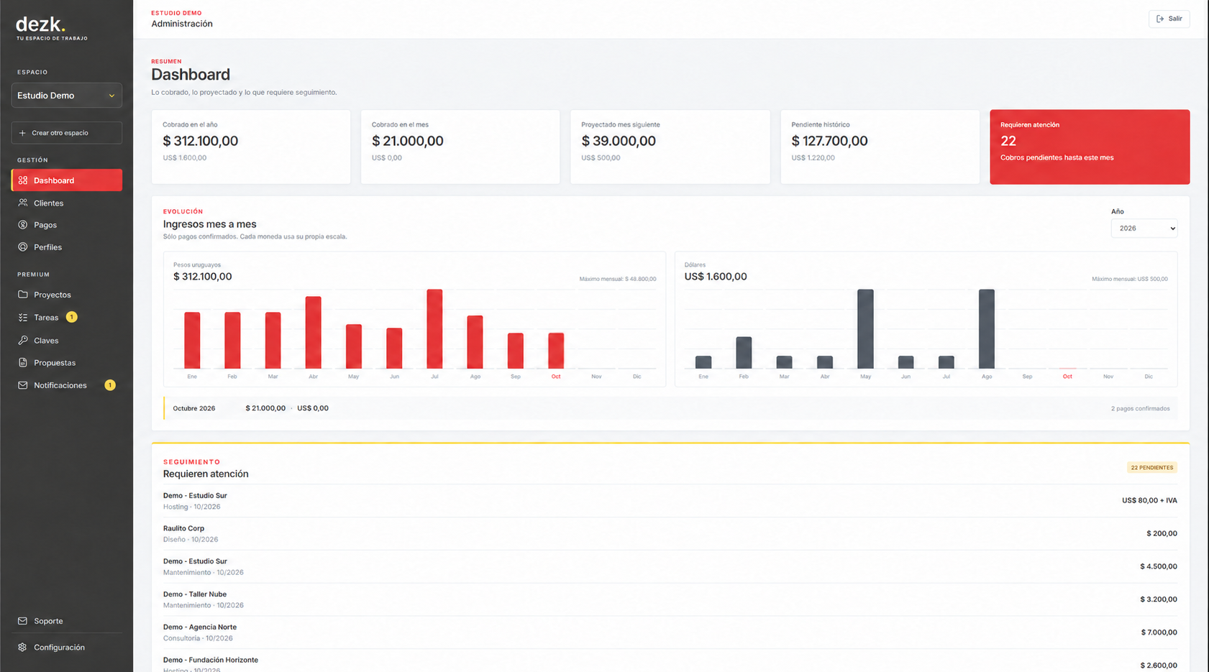The image size is (1209, 672).
Task: Open Demo - Agencia Norte row
Action: [670, 632]
